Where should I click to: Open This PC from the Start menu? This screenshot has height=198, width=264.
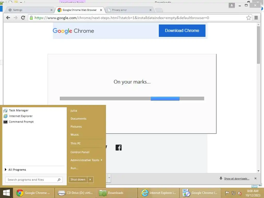tap(76, 143)
